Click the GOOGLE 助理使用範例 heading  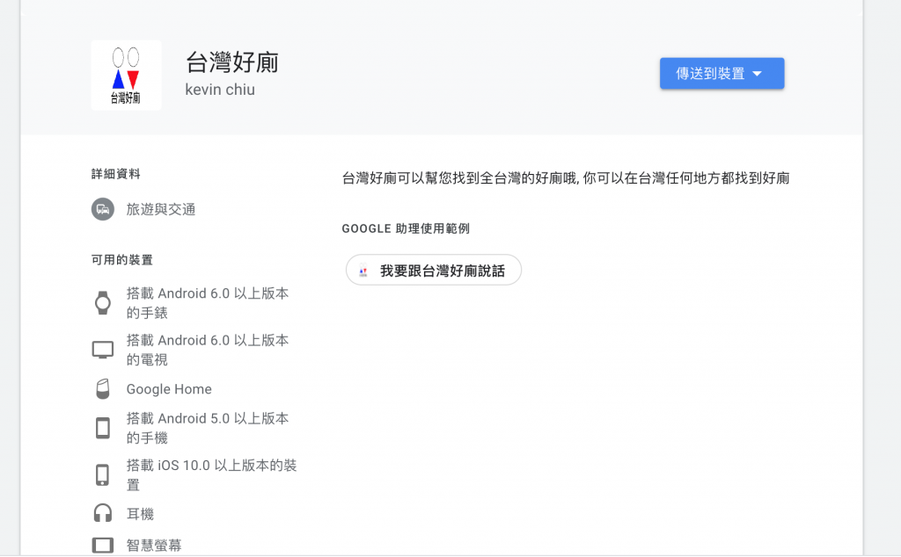coord(406,228)
